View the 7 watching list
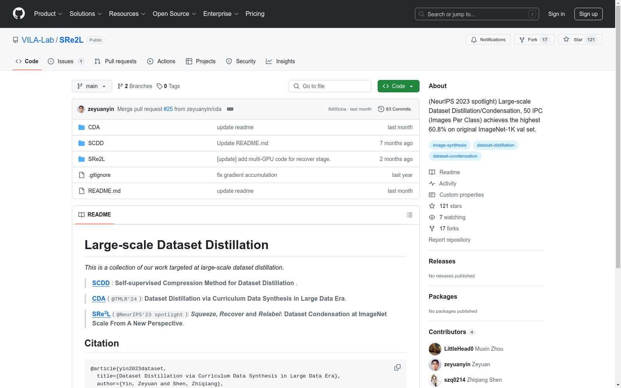This screenshot has height=388, width=621. coord(447,217)
